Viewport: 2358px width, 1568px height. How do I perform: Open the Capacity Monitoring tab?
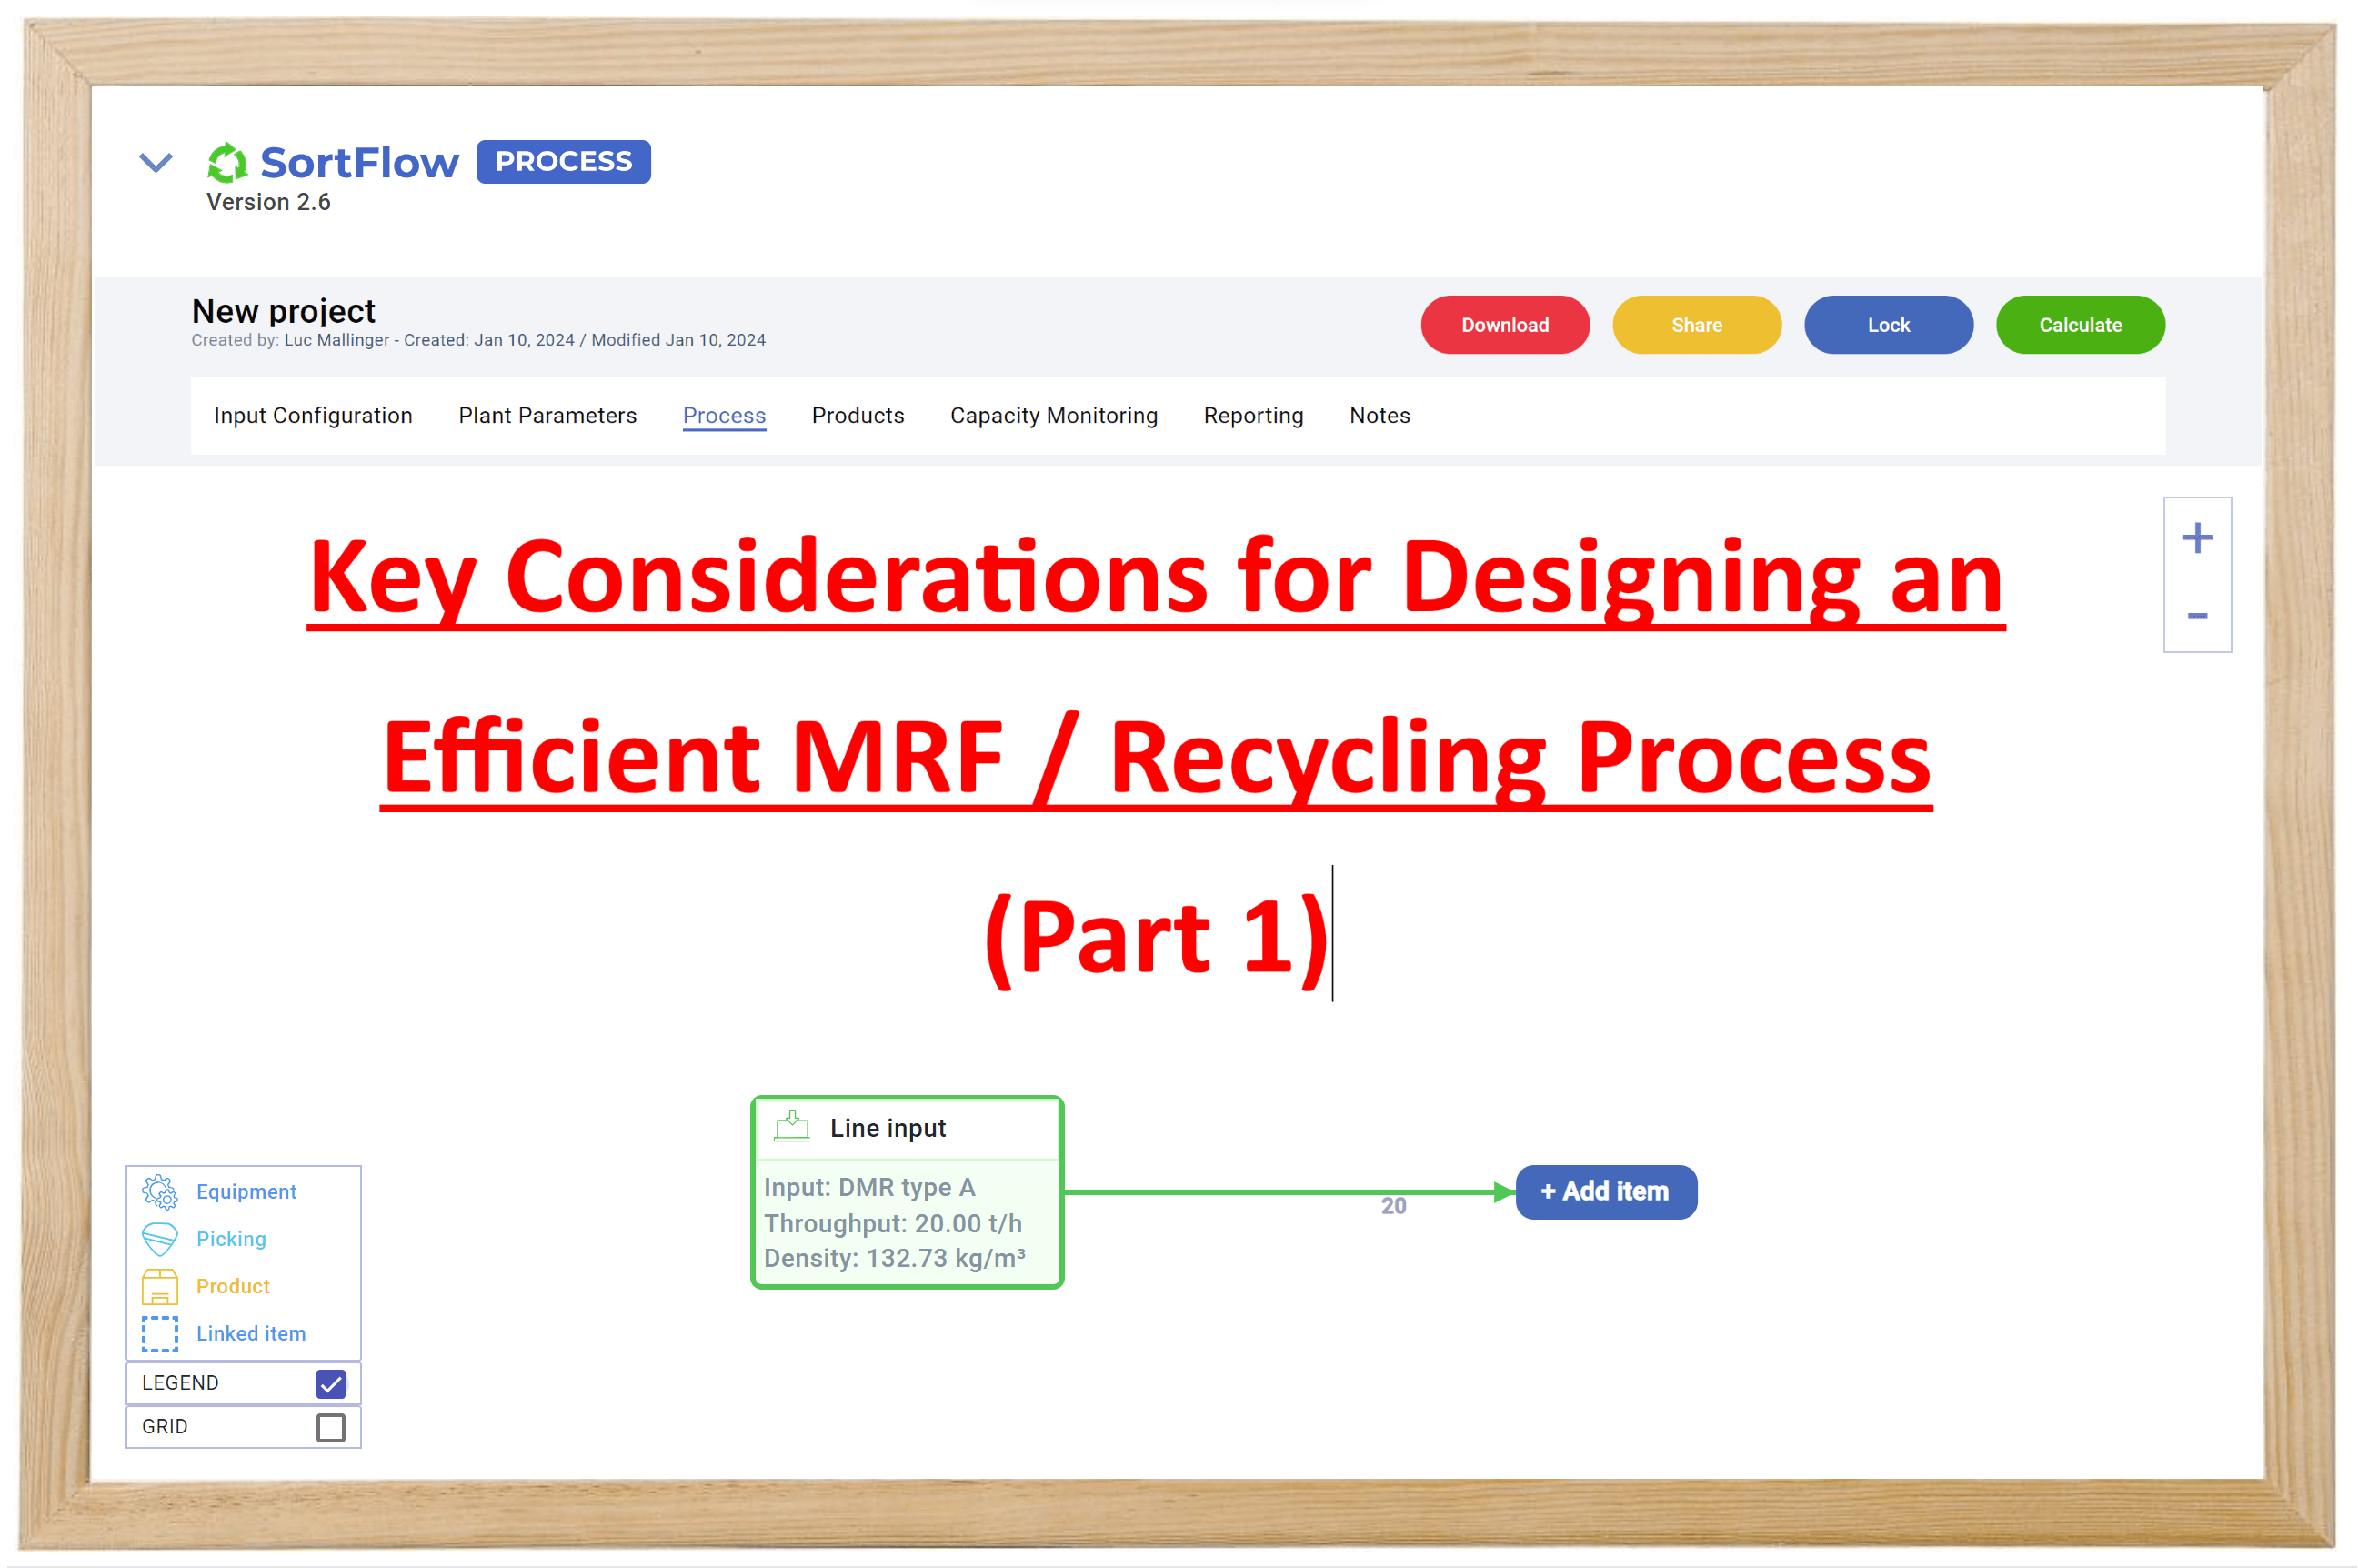point(1054,415)
